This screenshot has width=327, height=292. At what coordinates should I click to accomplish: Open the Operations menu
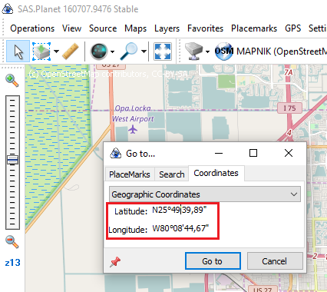[32, 28]
